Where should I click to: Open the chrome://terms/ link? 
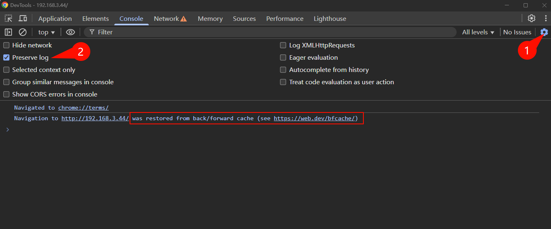coord(83,108)
